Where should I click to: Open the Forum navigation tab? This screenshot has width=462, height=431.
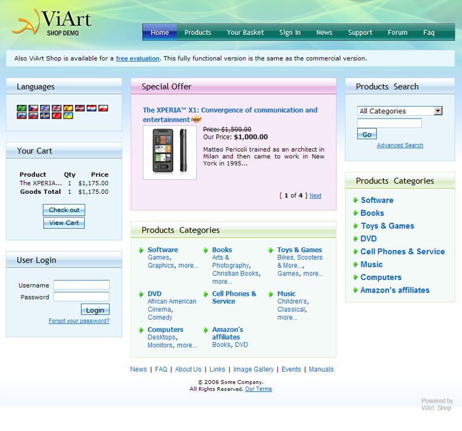397,33
